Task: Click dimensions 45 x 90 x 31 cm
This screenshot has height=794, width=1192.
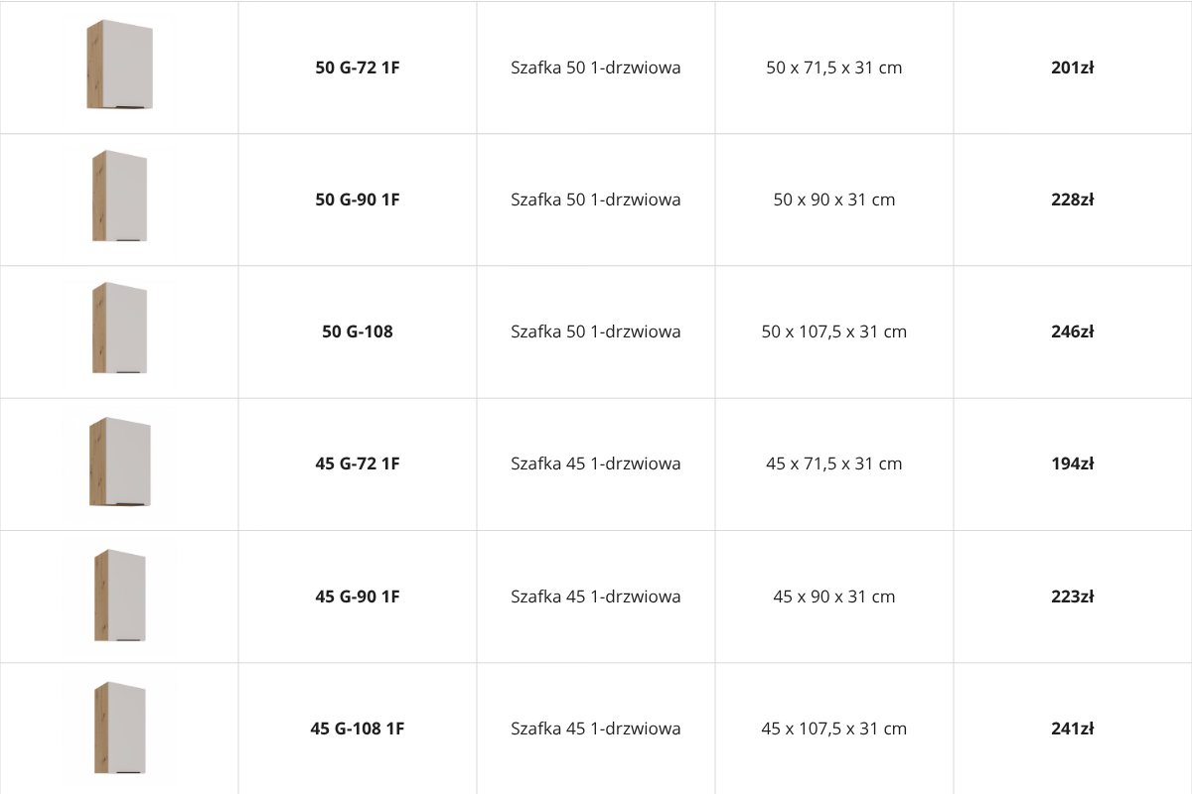Action: [834, 596]
